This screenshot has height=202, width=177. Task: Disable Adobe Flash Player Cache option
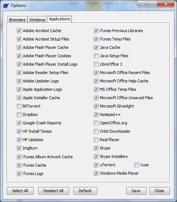(x=19, y=48)
